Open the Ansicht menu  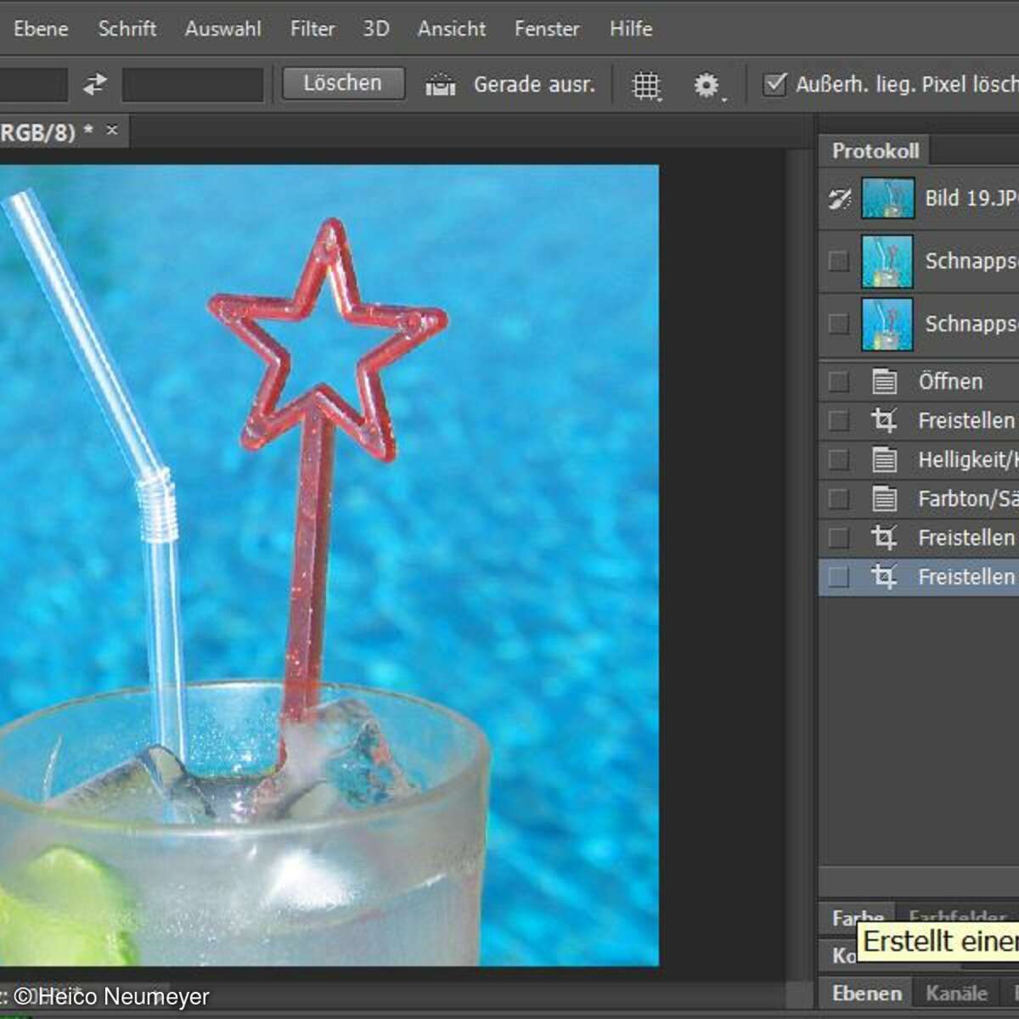pos(451,29)
